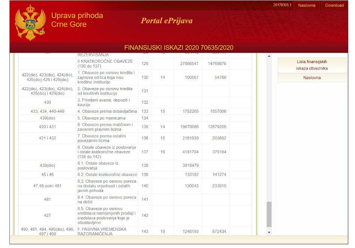Click account codes 433, 434, 440-449

47,112
